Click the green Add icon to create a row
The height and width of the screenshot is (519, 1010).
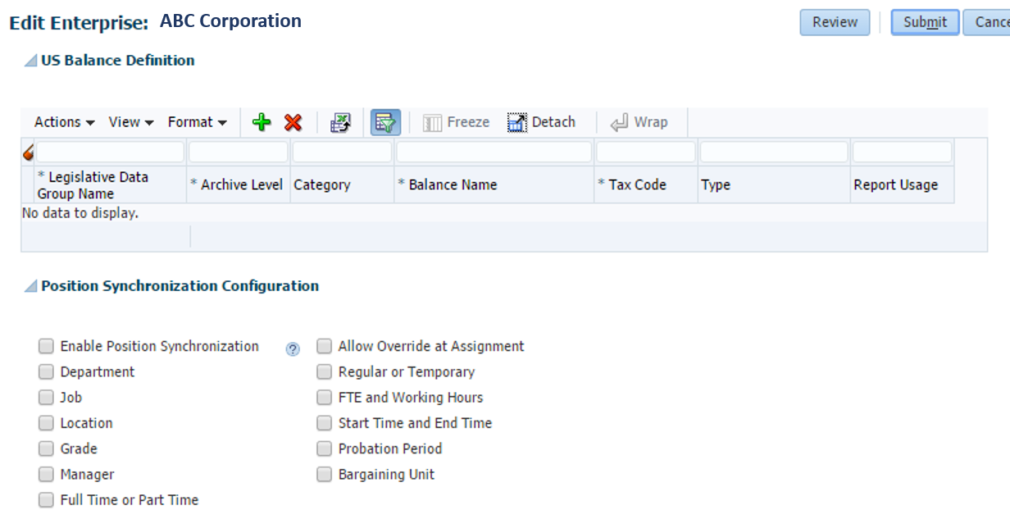coord(261,121)
